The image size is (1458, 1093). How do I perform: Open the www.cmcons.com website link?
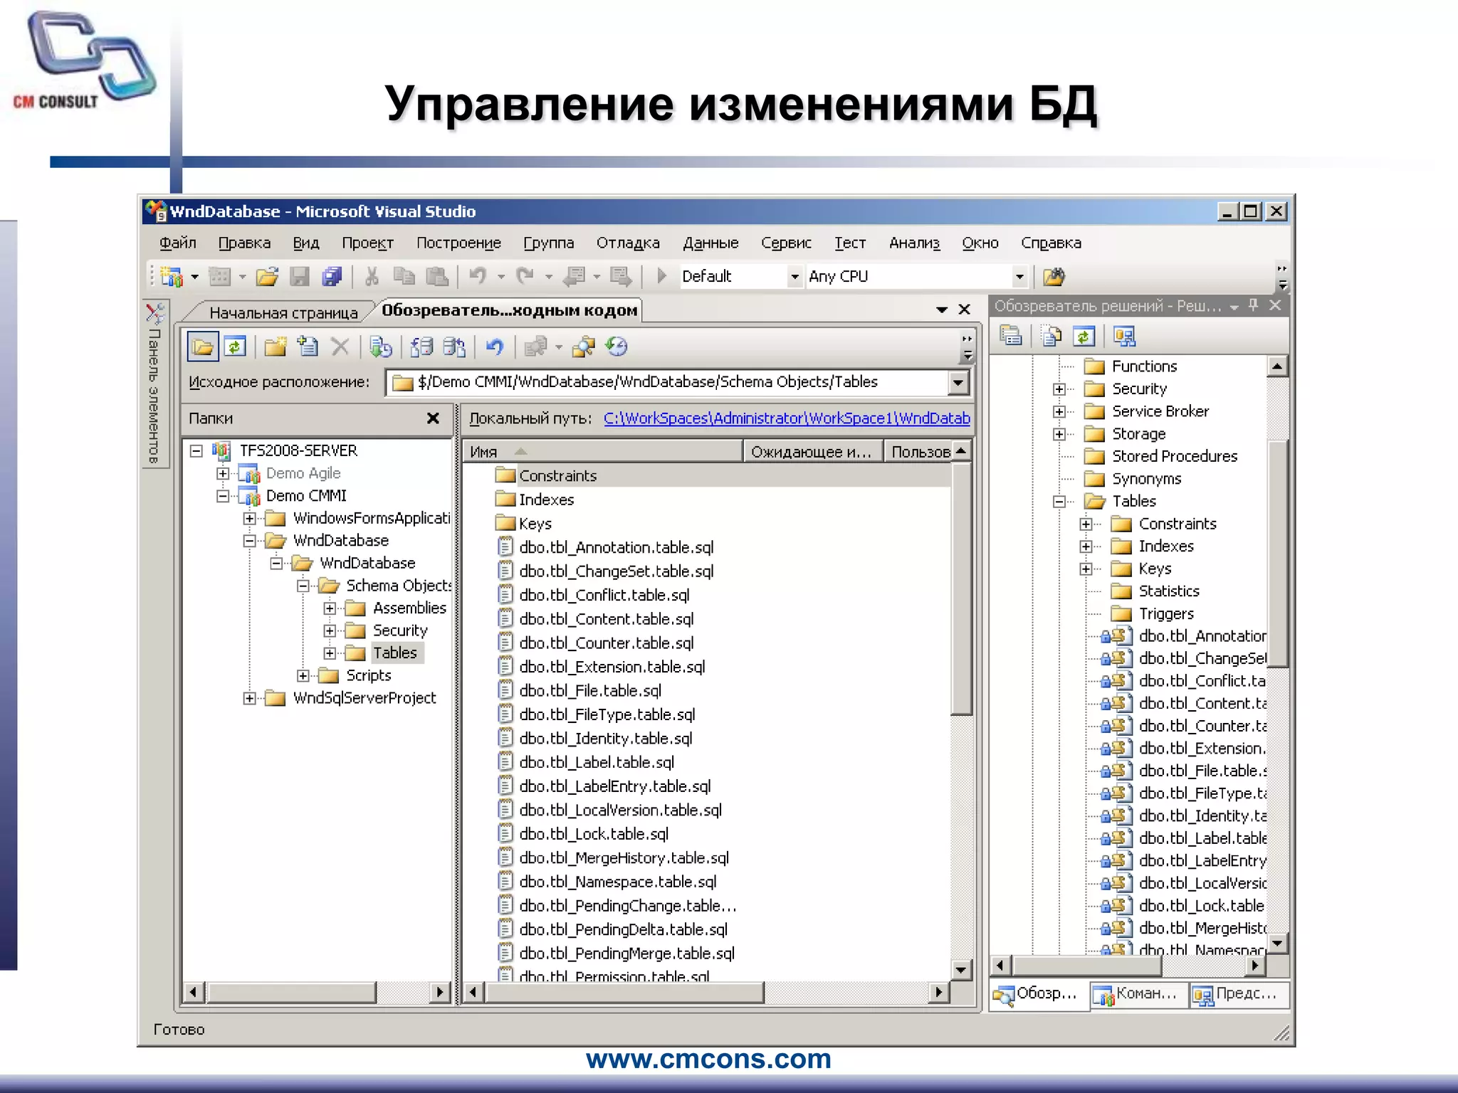[x=708, y=1059]
